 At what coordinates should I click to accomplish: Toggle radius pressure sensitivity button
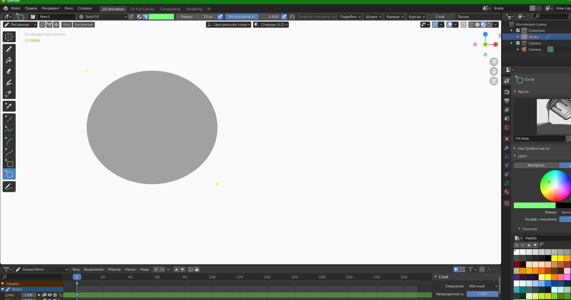[x=220, y=17]
